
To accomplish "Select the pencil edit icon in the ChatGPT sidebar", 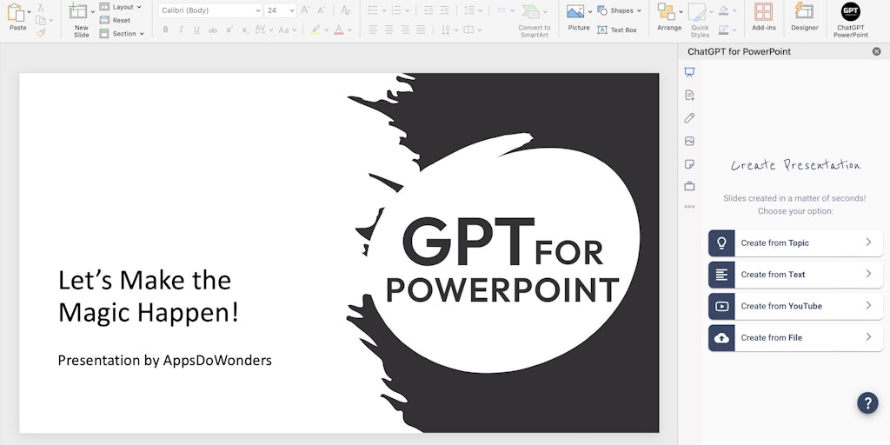I will [689, 118].
